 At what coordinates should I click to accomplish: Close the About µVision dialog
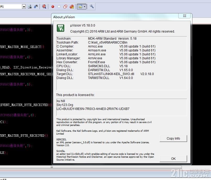[x=185, y=16]
